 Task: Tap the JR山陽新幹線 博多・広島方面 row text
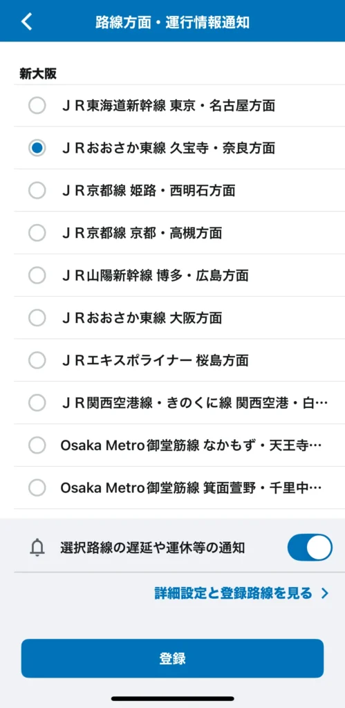click(155, 275)
